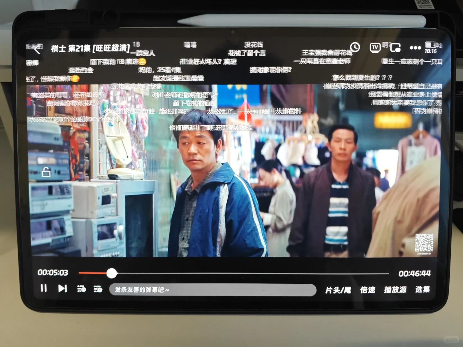Skip to the next episode
The width and height of the screenshot is (463, 347).
[62, 288]
